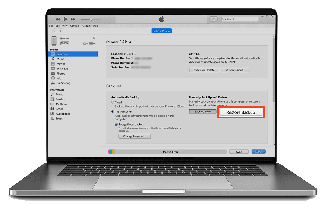324x210 pixels.
Task: Go forward with the right chevron
Action: point(60,31)
